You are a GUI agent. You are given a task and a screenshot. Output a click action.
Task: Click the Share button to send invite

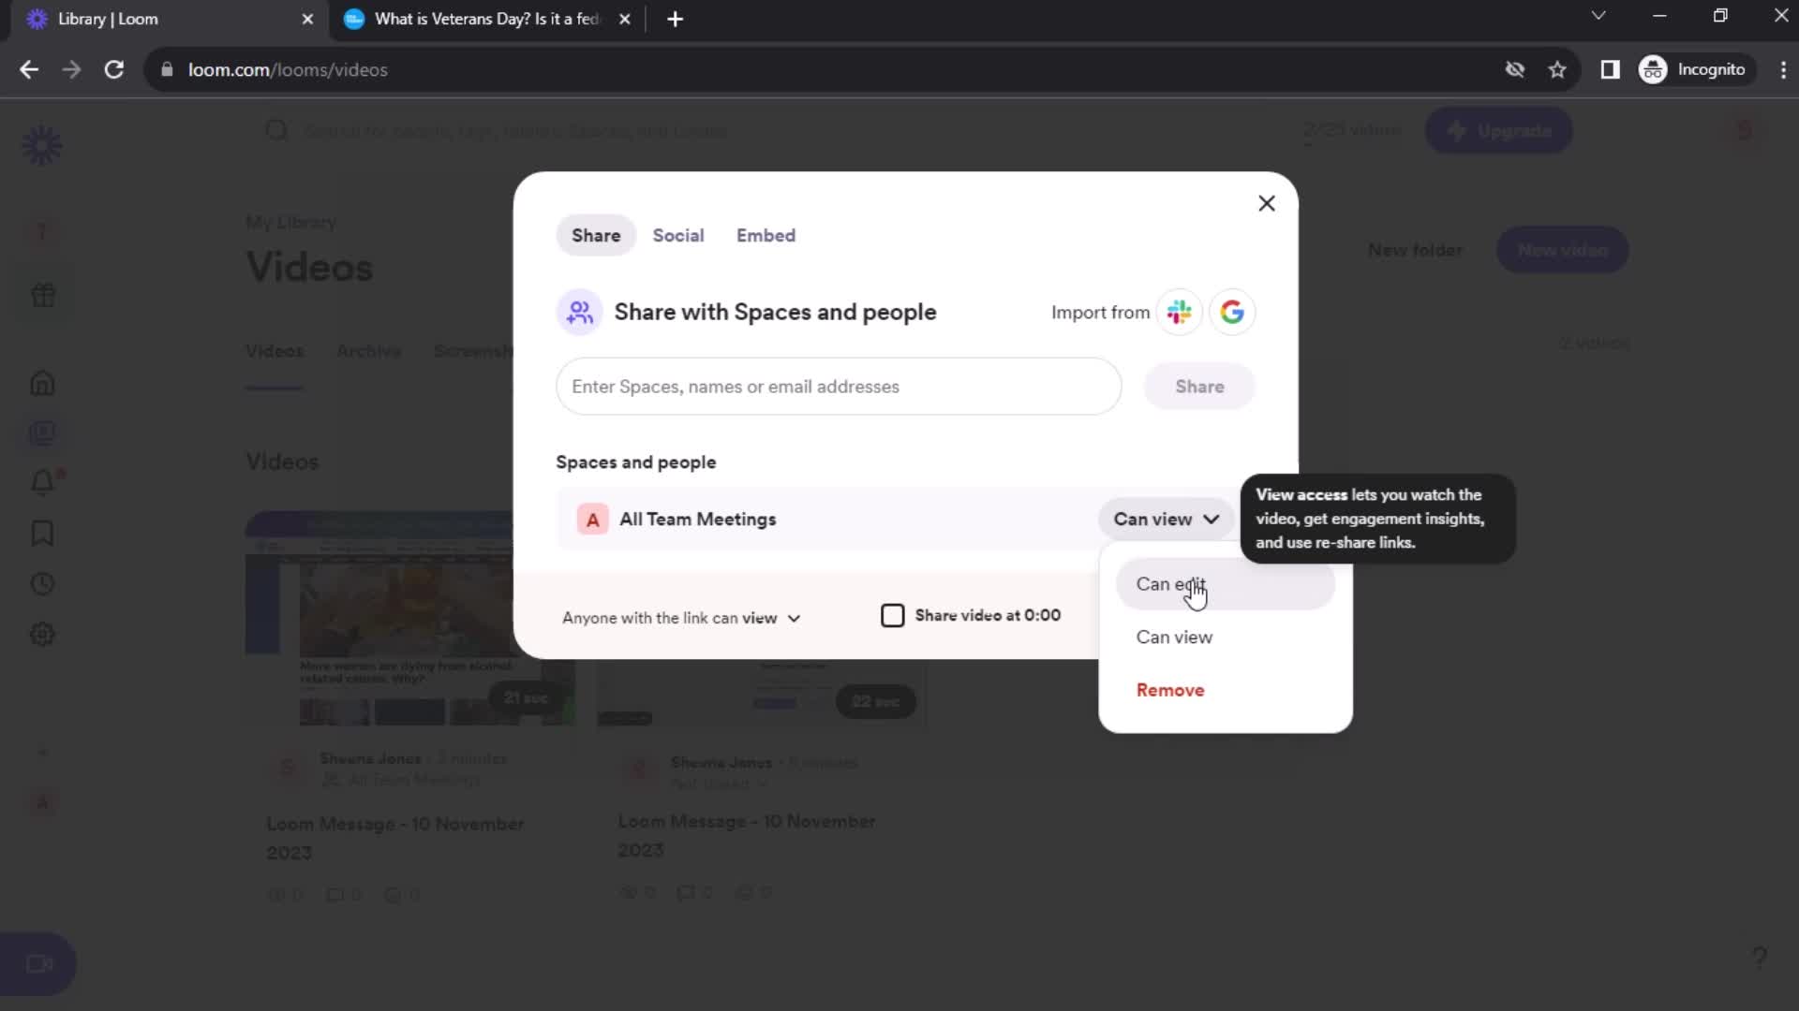1198,387
